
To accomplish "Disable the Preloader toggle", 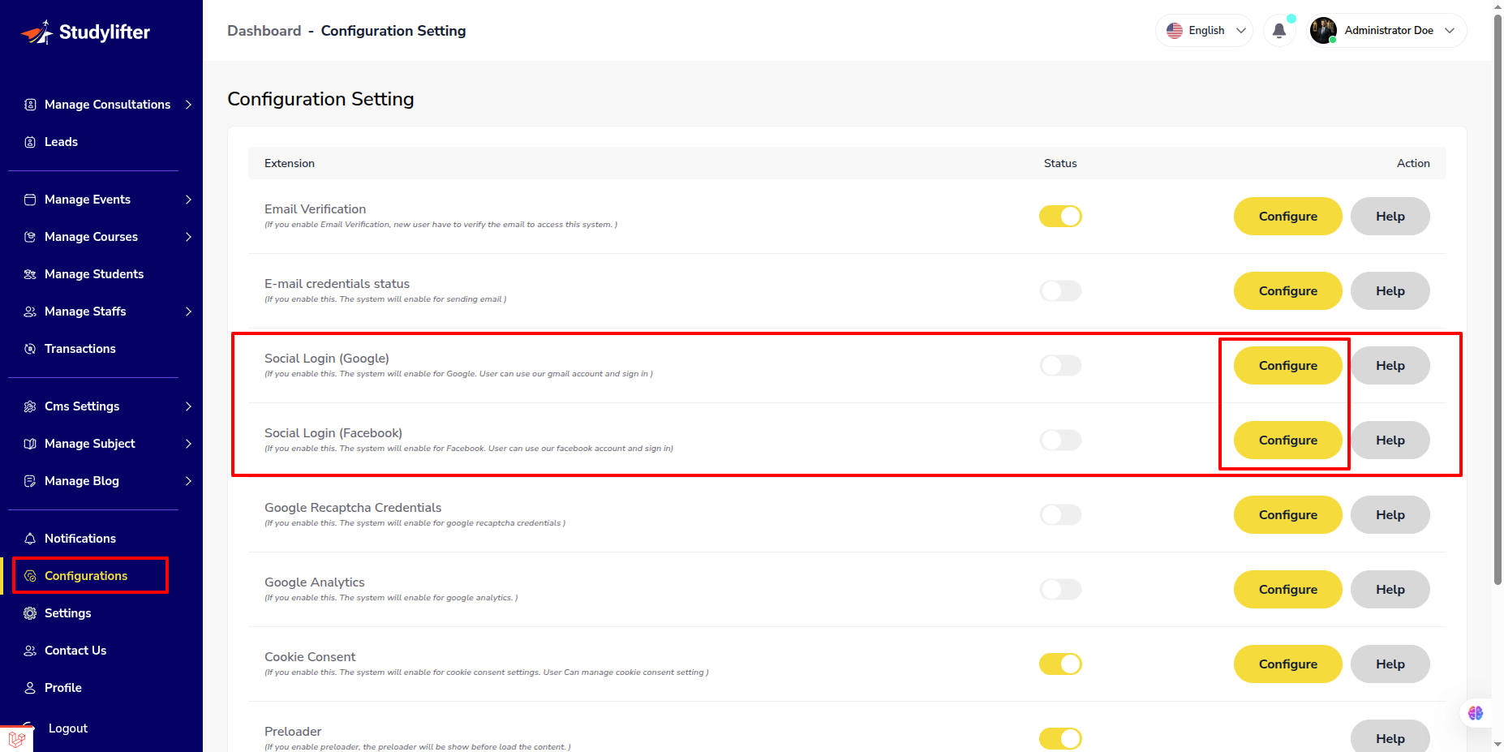I will click(x=1060, y=739).
